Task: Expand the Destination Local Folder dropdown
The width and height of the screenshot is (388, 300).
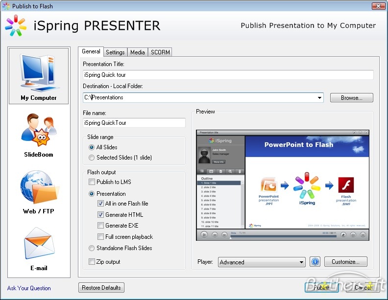Action: [x=319, y=98]
